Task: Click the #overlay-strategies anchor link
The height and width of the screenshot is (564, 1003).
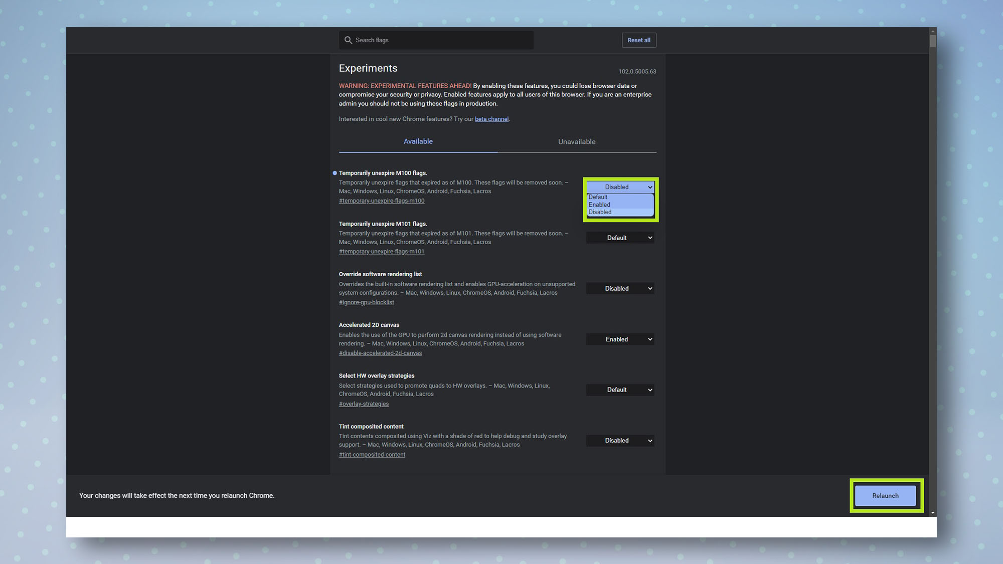Action: coord(364,404)
